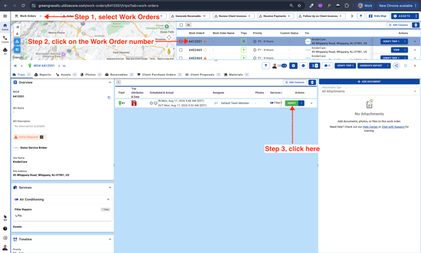
Task: Click VERIFY TRIP 1 in work order header
Action: 346,66
